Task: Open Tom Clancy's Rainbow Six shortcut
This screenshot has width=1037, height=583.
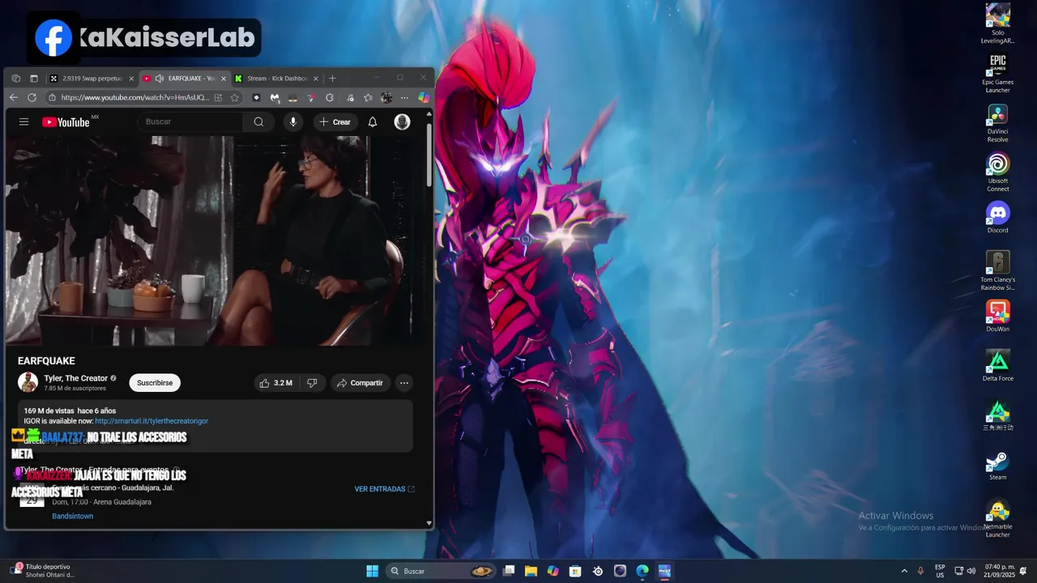Action: click(x=997, y=270)
